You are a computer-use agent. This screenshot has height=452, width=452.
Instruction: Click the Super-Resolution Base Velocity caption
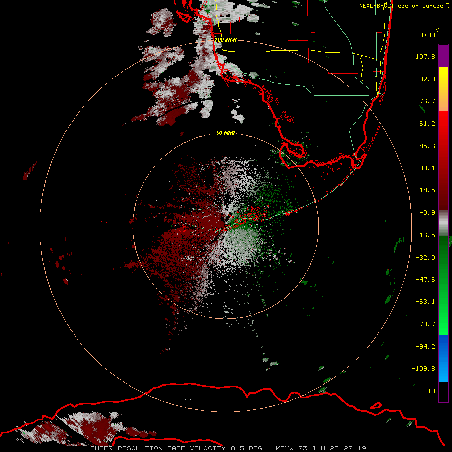pyautogui.click(x=229, y=448)
